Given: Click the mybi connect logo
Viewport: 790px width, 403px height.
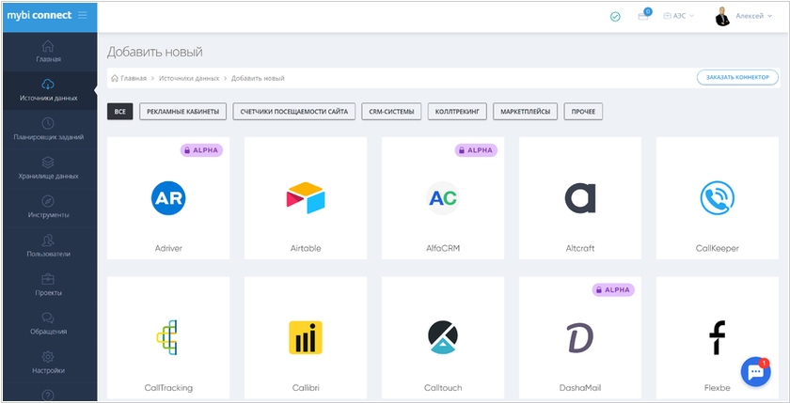Looking at the screenshot, I should tap(39, 15).
